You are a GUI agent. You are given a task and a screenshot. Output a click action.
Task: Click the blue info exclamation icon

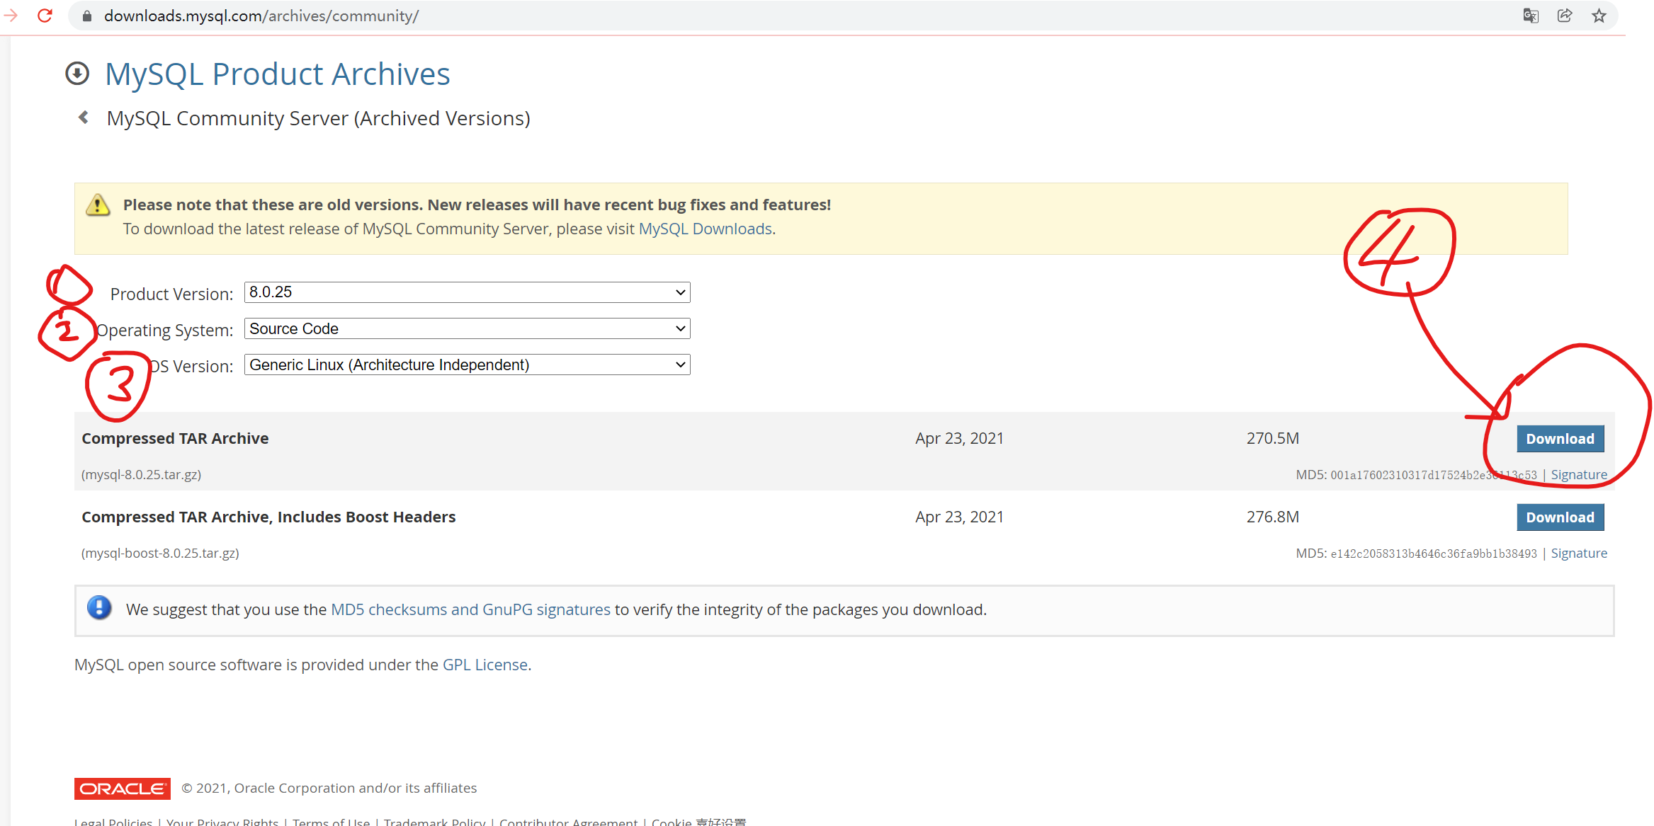tap(99, 608)
